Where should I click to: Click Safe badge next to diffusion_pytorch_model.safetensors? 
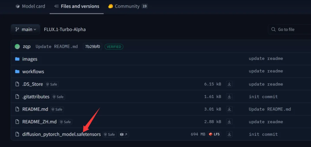pyautogui.click(x=109, y=135)
